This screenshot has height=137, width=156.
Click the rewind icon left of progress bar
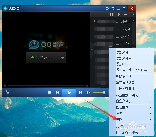pyautogui.click(x=5, y=86)
